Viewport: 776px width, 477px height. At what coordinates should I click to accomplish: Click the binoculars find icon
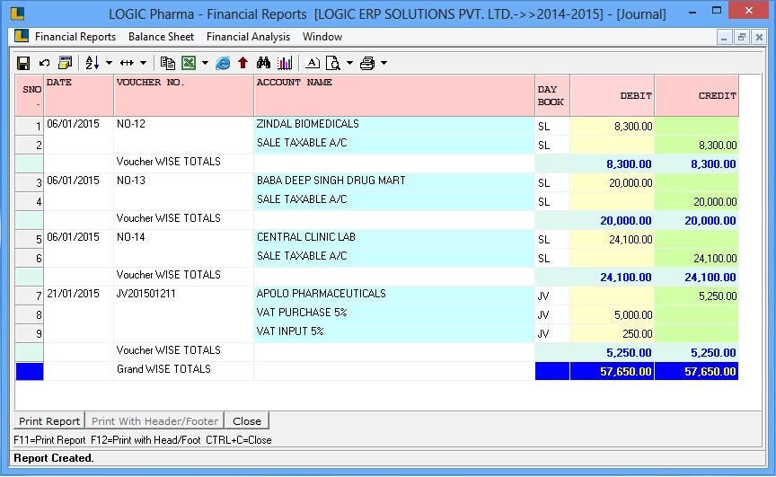263,63
